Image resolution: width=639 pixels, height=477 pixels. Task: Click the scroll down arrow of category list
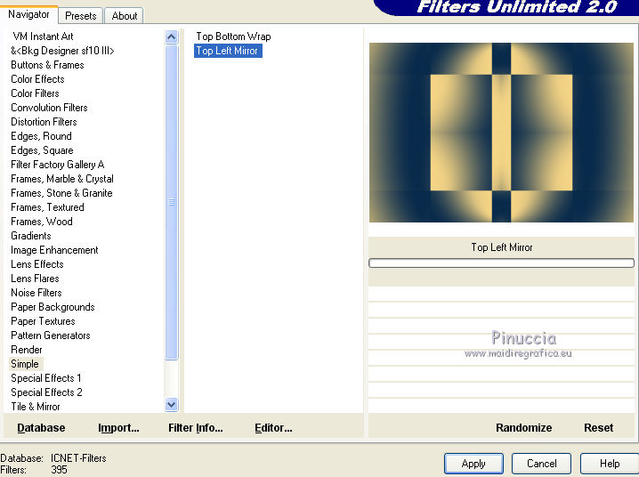coord(172,405)
